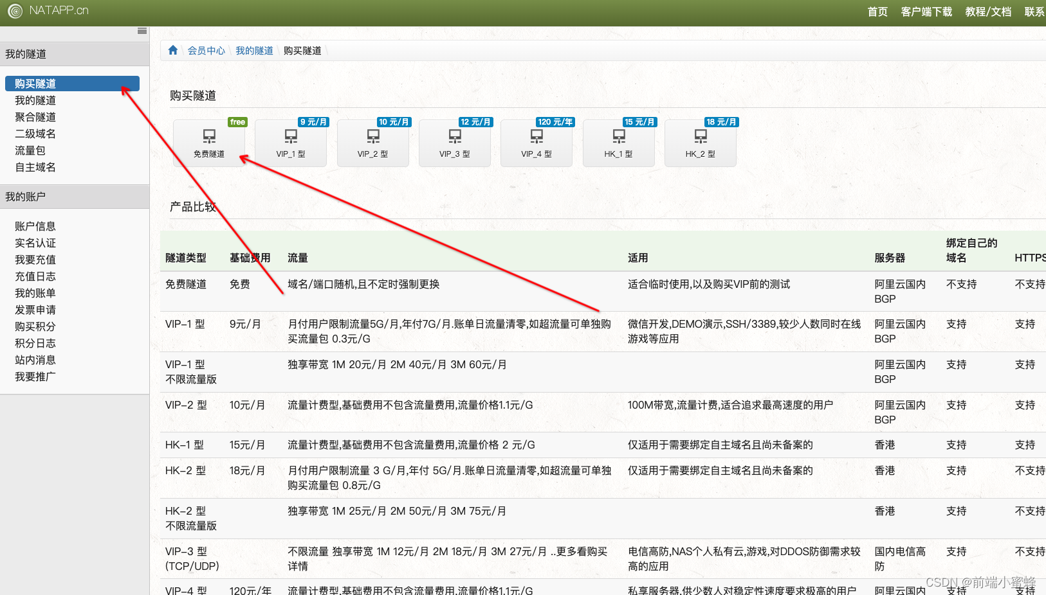The image size is (1046, 595).
Task: Open 购买积分 in the sidebar
Action: (x=35, y=326)
